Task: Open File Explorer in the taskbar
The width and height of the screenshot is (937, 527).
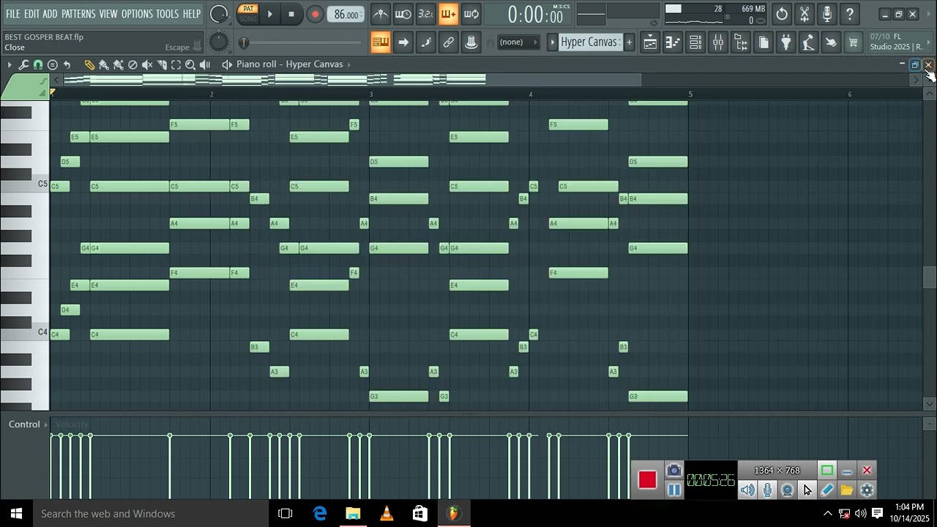Action: pyautogui.click(x=353, y=514)
